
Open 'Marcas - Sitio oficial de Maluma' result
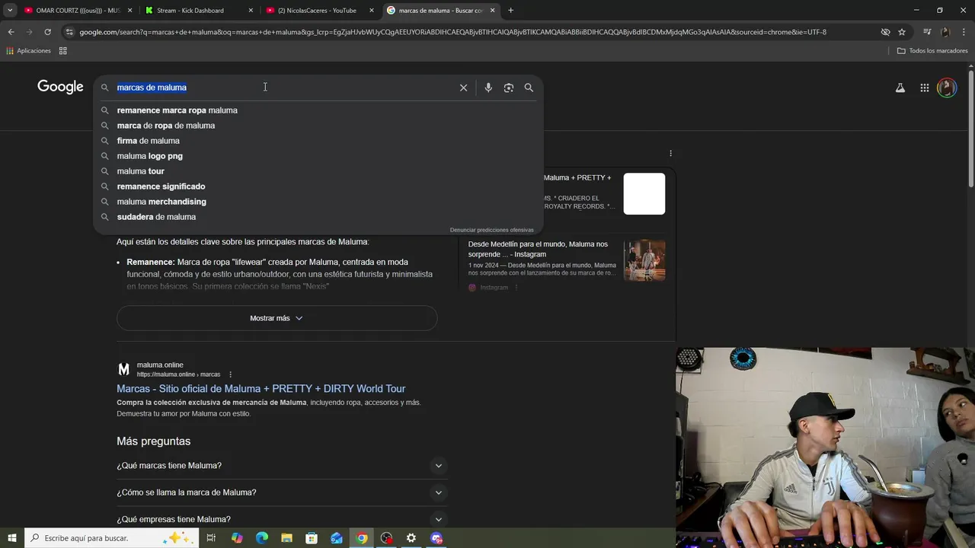pos(261,388)
